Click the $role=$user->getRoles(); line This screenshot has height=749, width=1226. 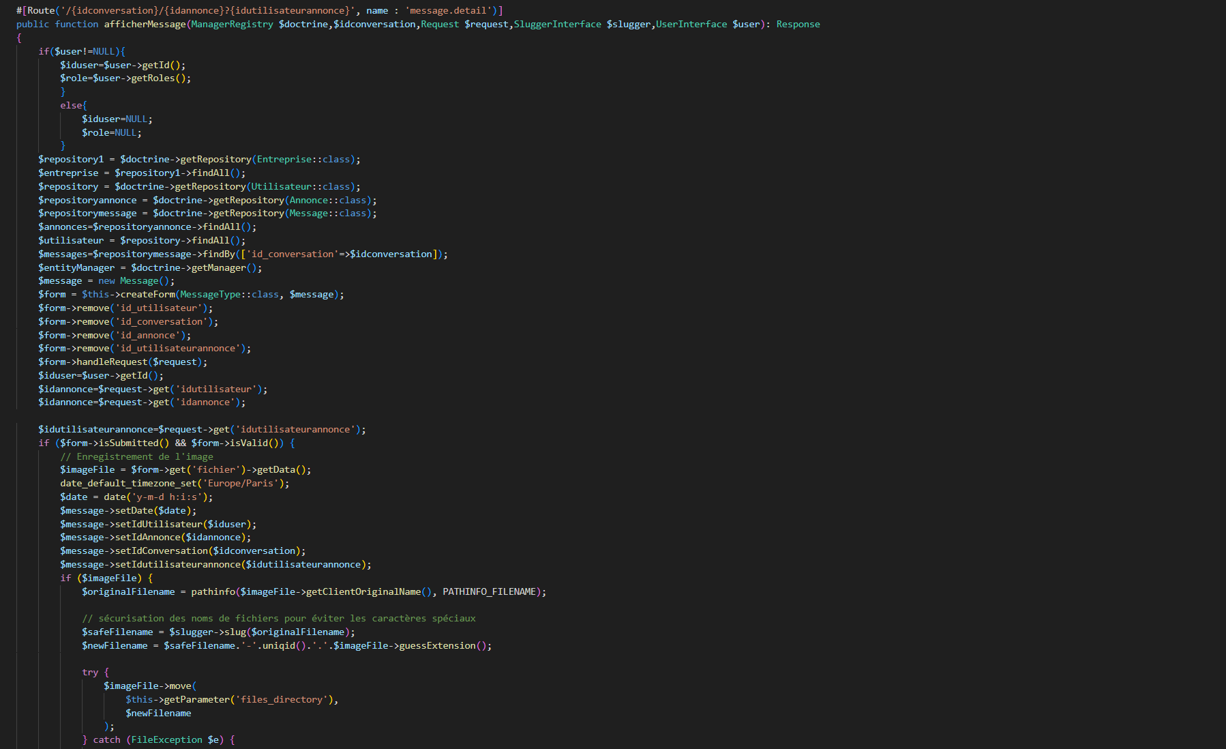click(125, 78)
